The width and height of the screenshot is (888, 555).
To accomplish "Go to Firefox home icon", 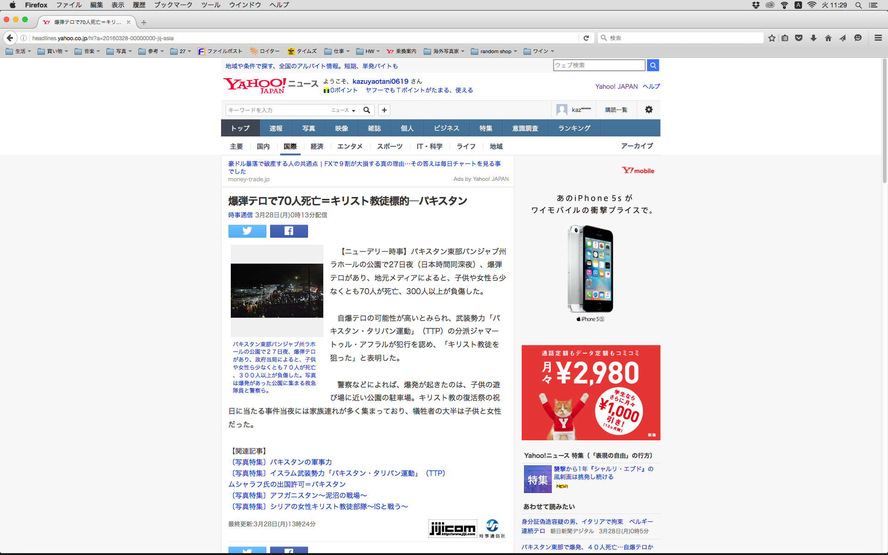I will [x=828, y=38].
